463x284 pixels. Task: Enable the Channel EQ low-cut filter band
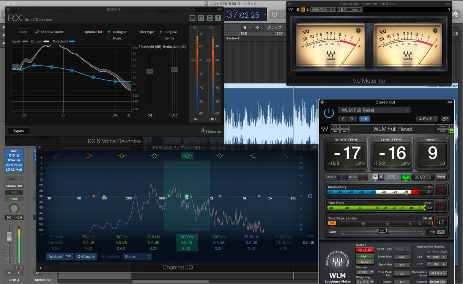57,156
